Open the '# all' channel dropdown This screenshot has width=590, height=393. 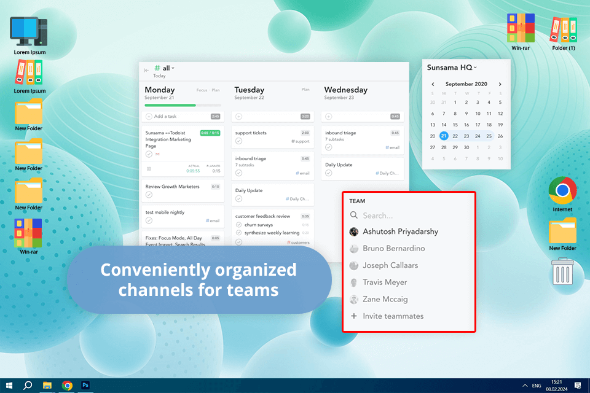coord(165,68)
